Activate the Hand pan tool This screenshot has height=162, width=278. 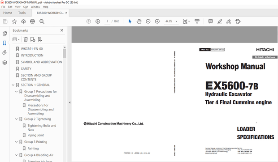pyautogui.click(x=139, y=21)
